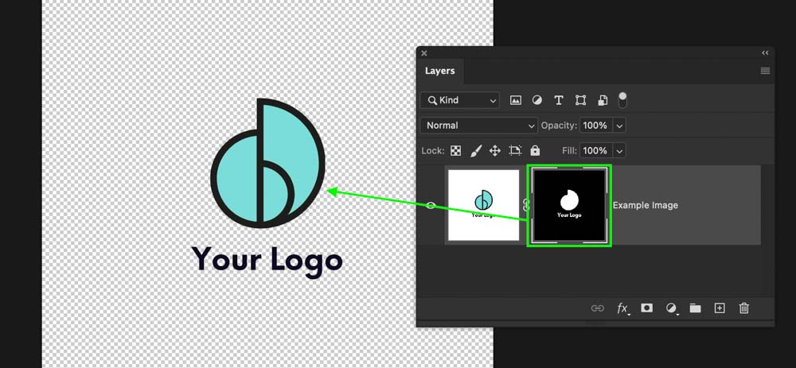Toggle the layer filtering switch

[622, 99]
